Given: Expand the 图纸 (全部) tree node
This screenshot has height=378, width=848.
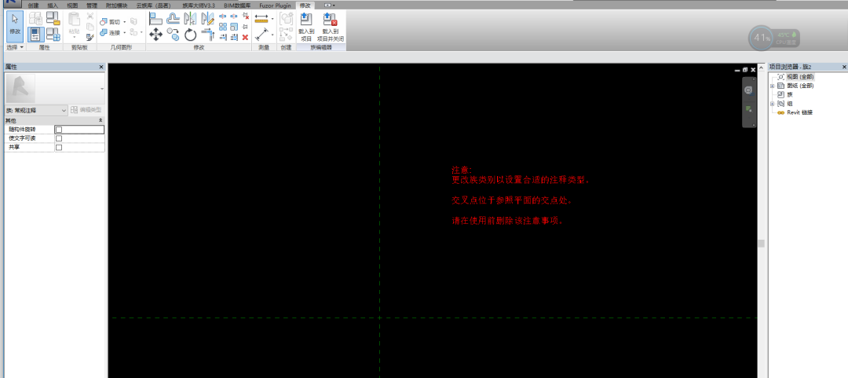Looking at the screenshot, I should click(x=773, y=86).
